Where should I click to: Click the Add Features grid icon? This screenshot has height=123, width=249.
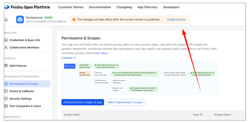click(x=6, y=66)
